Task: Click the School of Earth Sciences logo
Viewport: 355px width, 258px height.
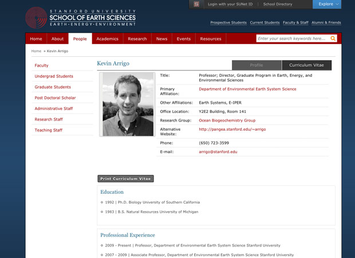Action: [81, 18]
